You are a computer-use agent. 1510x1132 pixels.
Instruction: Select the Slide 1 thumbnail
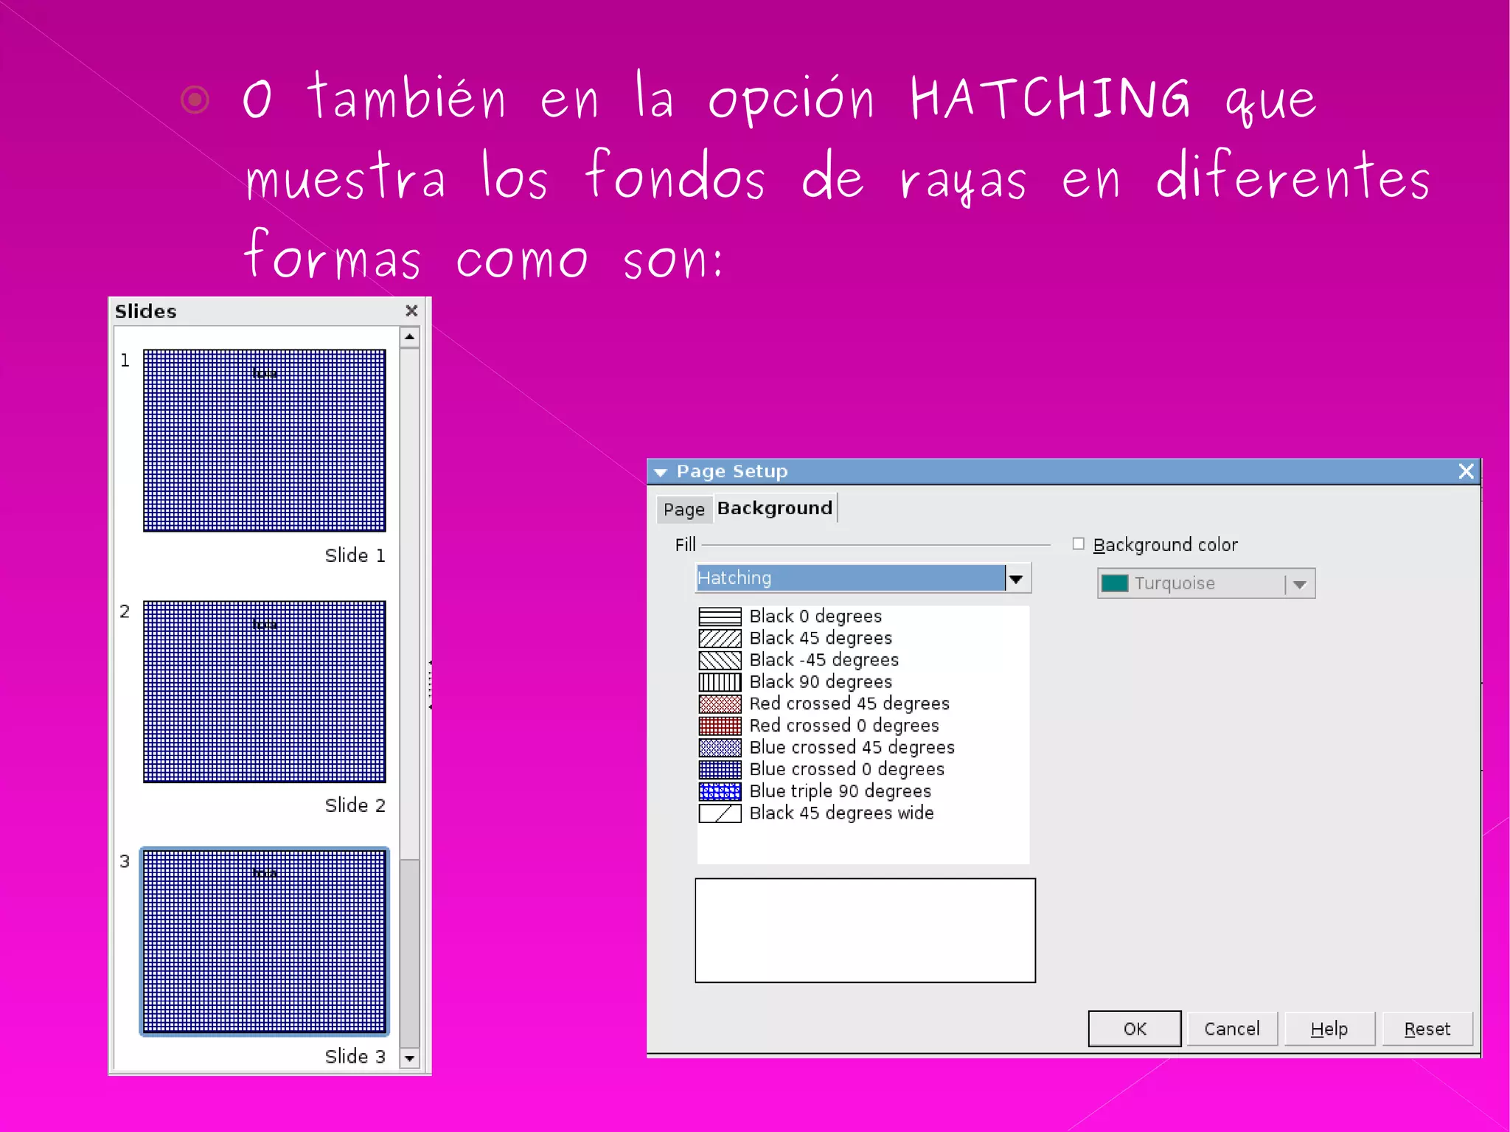click(x=264, y=440)
